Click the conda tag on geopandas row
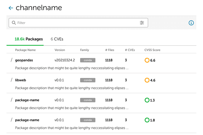Viewport: 203px width, 135px height. pyautogui.click(x=88, y=60)
